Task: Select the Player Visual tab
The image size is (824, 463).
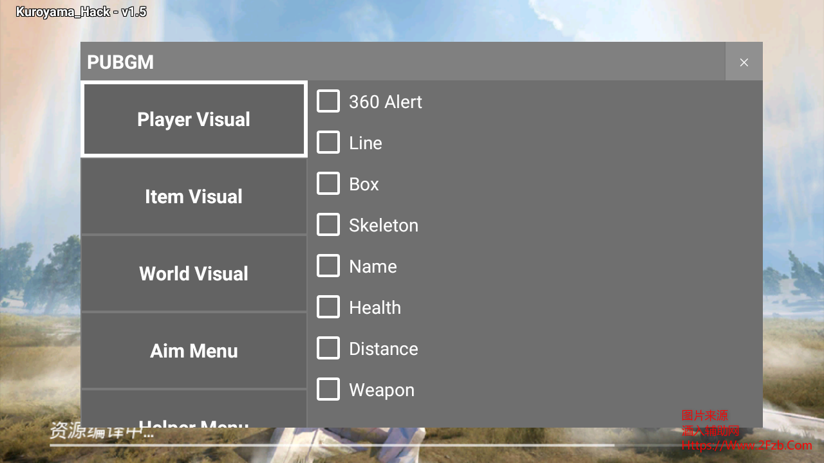Action: (x=194, y=119)
